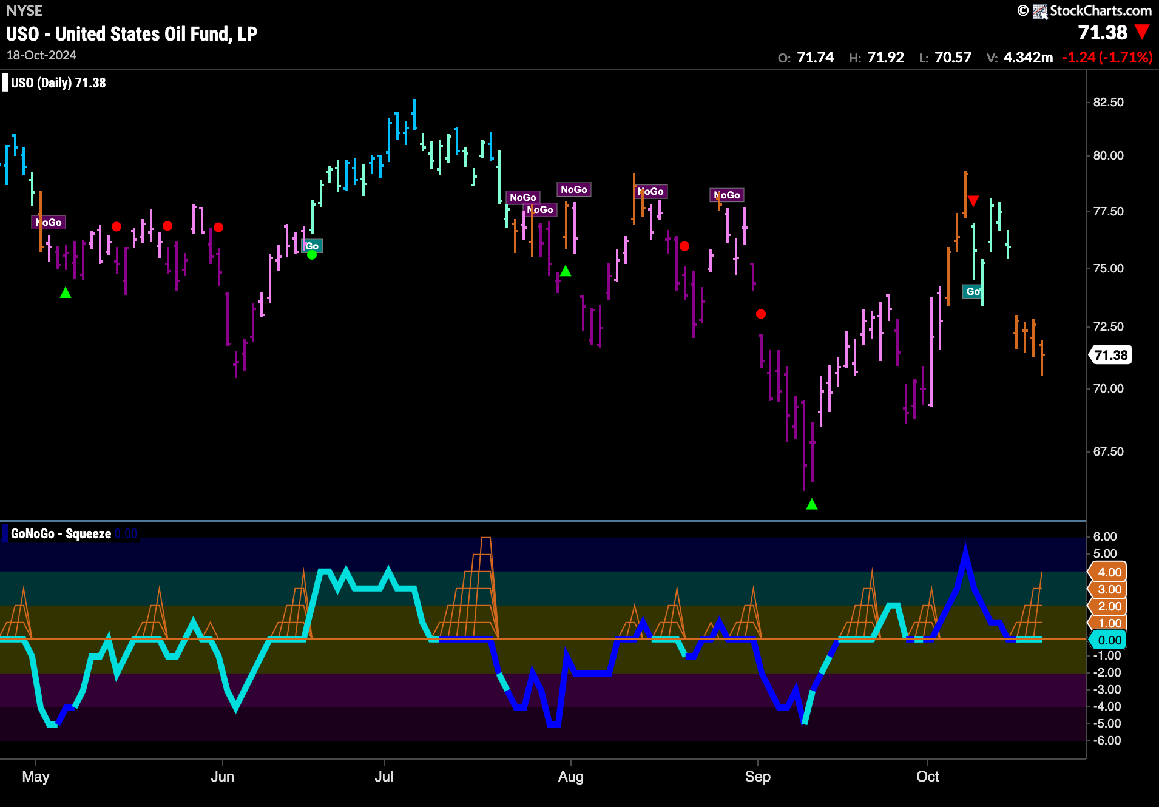Click the Aug label on time axis
Viewport: 1159px width, 807px height.
[570, 776]
